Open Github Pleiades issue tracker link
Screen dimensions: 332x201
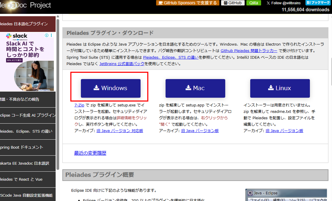pos(249,51)
